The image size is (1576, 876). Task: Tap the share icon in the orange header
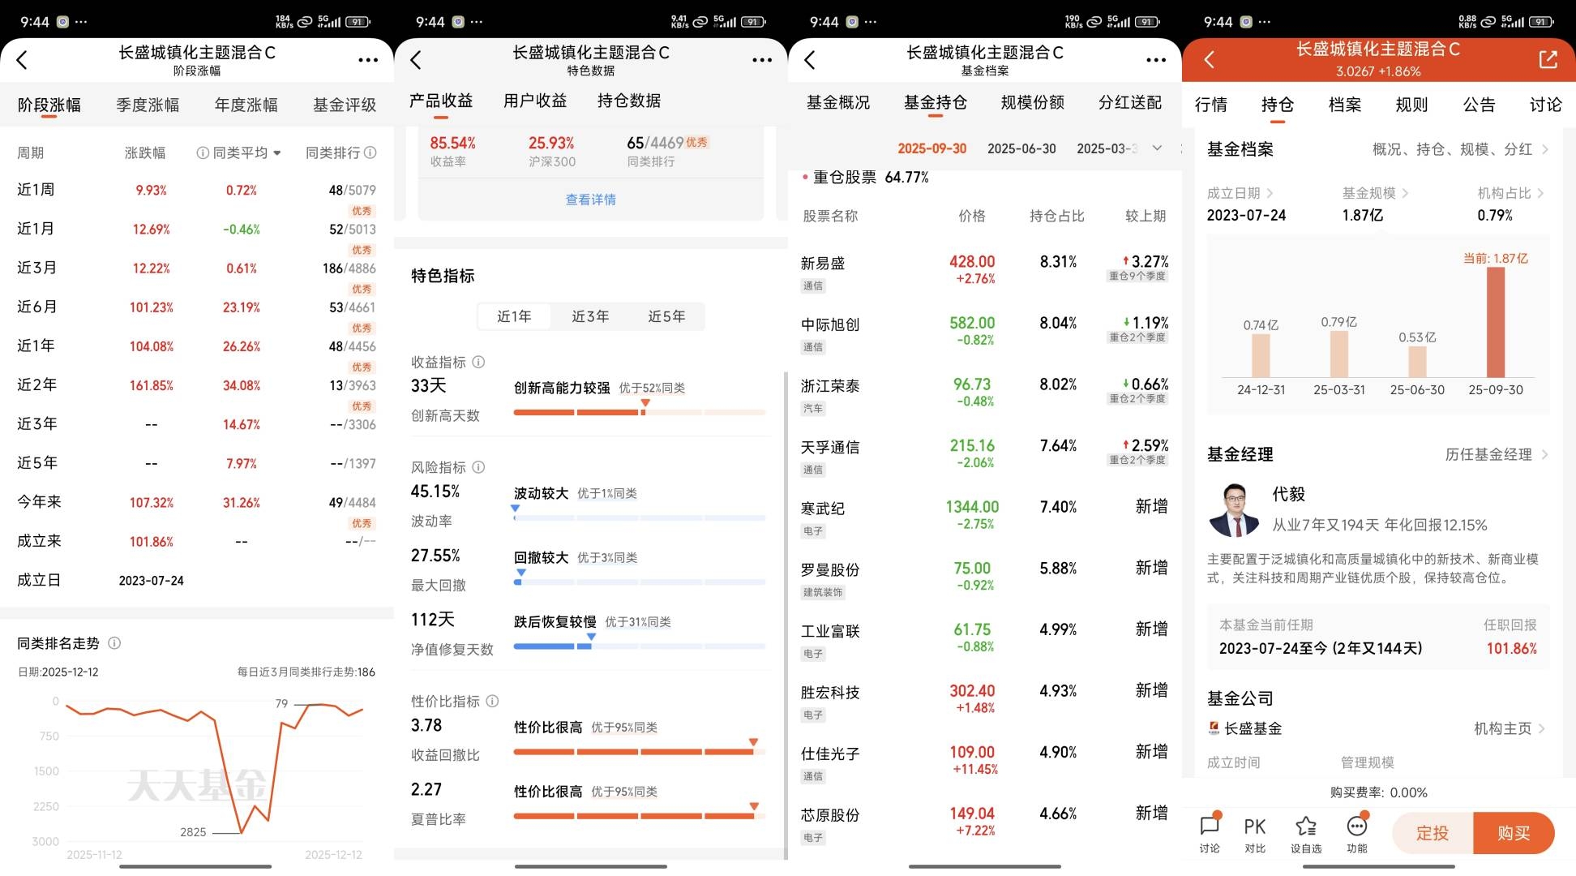pyautogui.click(x=1548, y=59)
